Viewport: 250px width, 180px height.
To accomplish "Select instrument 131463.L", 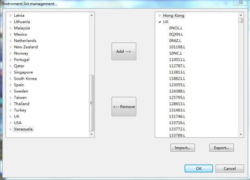I will pyautogui.click(x=177, y=110).
